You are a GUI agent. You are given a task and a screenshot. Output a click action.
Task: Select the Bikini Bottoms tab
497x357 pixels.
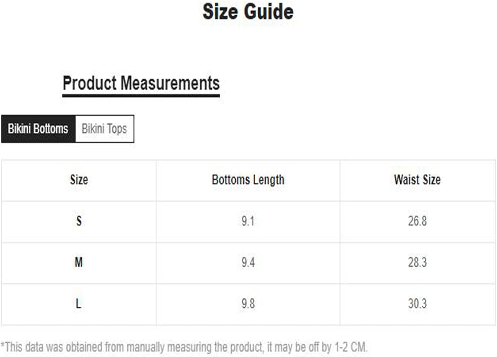coord(38,129)
